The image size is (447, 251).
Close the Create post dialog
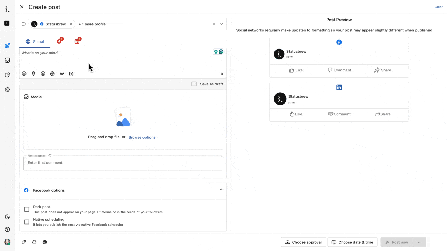point(22,7)
